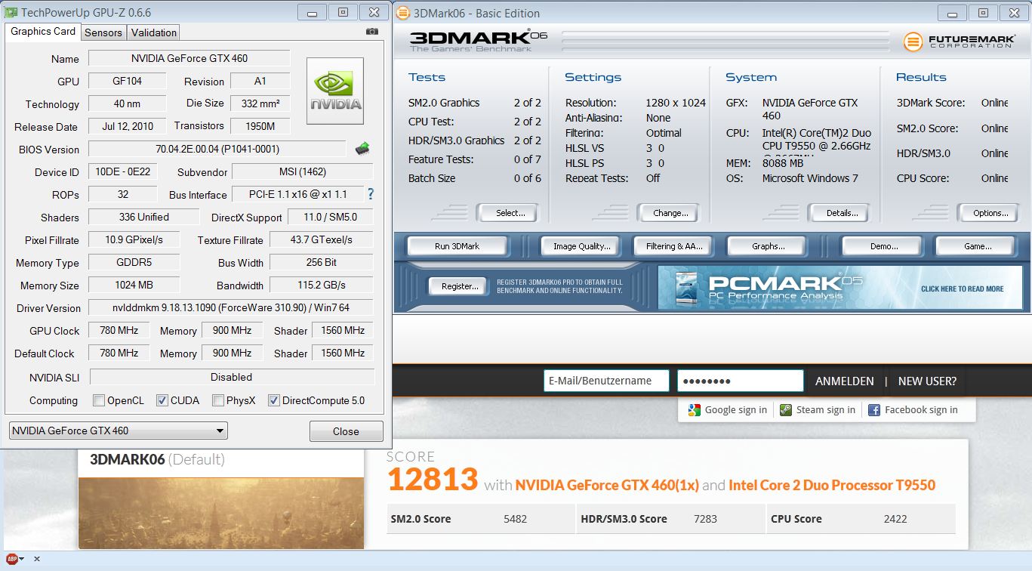Click the 3DMARK06 logo in the header

479,41
